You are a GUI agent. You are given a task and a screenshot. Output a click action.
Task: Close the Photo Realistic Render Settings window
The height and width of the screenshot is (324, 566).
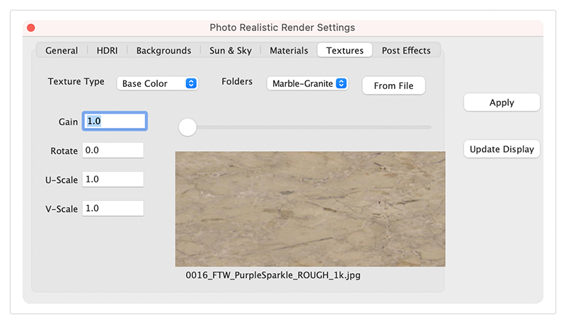click(30, 28)
